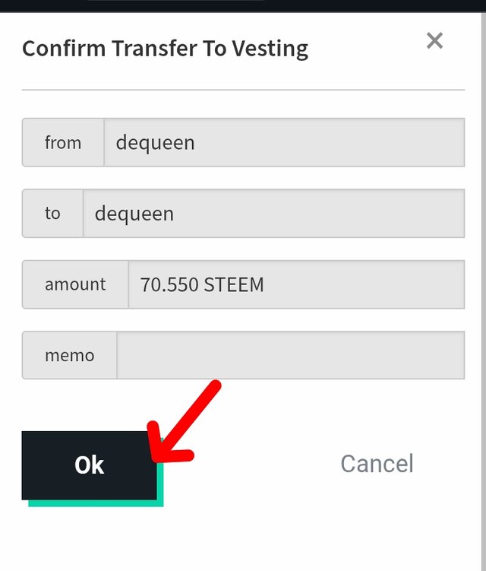Click the memo input field
This screenshot has height=571, width=486.
pos(290,355)
